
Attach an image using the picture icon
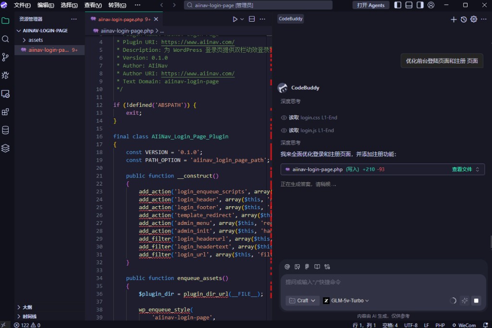(297, 267)
